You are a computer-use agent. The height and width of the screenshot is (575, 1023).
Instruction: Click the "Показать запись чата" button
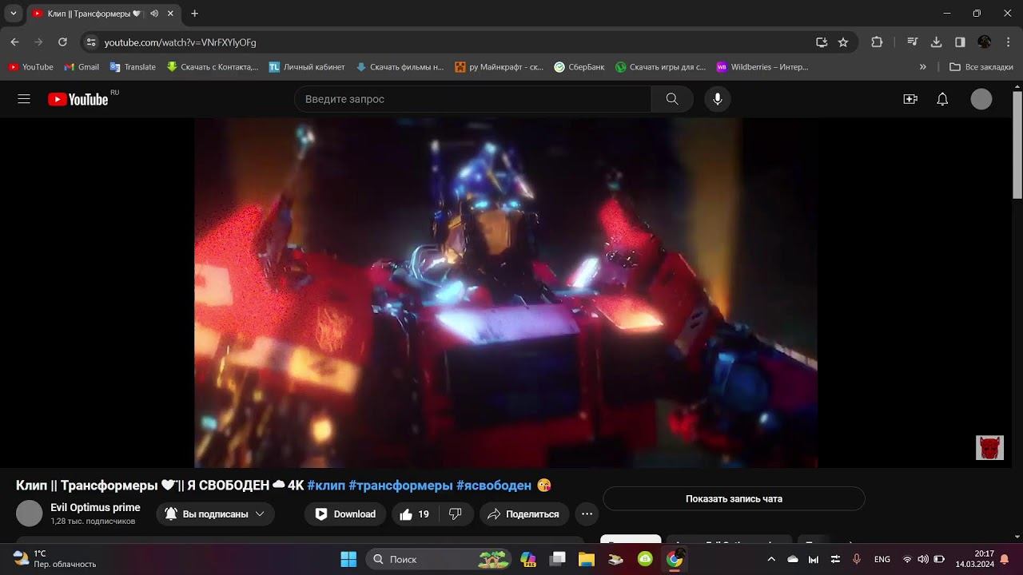click(x=734, y=499)
